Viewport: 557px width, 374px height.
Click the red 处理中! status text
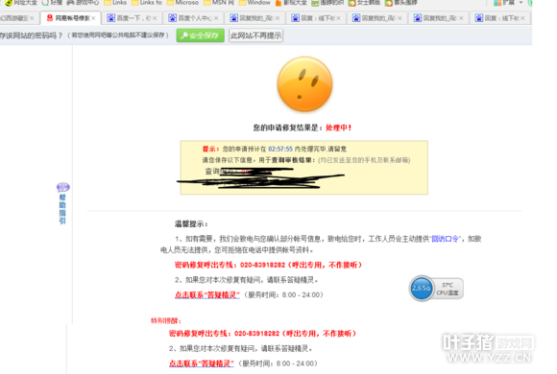339,128
